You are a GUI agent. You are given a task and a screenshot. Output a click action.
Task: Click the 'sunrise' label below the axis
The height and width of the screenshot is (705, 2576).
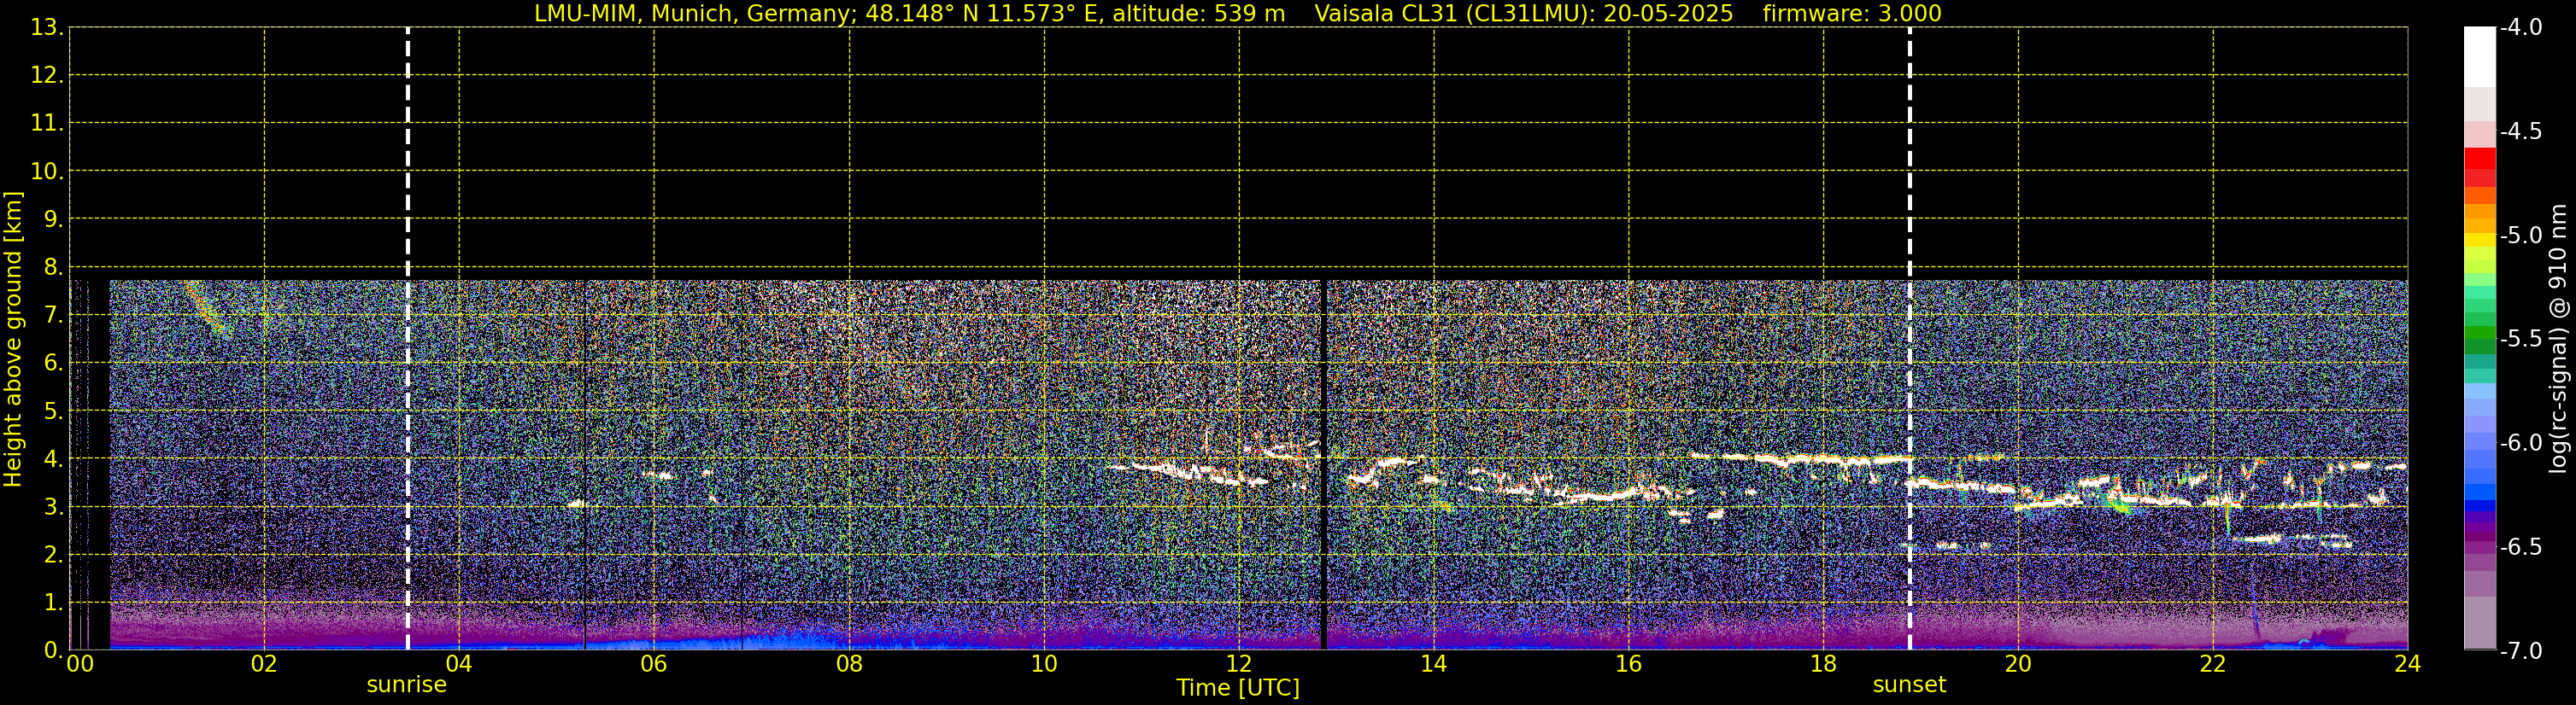pyautogui.click(x=406, y=685)
